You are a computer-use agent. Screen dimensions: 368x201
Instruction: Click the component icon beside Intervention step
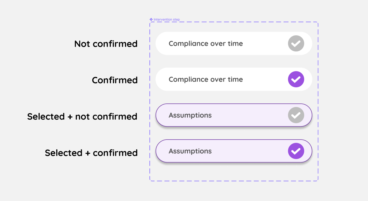(x=151, y=19)
